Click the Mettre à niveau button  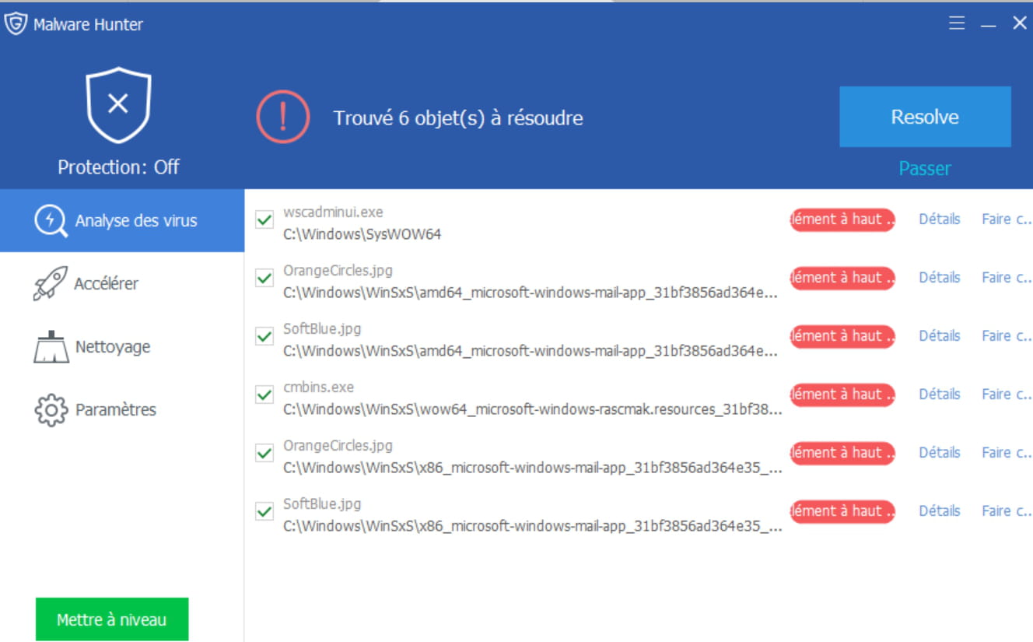click(x=112, y=619)
